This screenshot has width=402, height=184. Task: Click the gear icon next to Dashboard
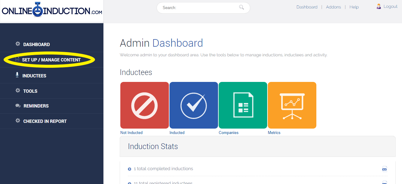pos(18,44)
